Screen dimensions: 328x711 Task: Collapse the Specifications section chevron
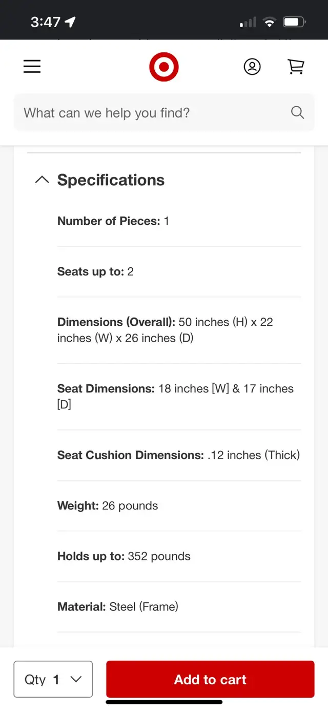point(42,180)
